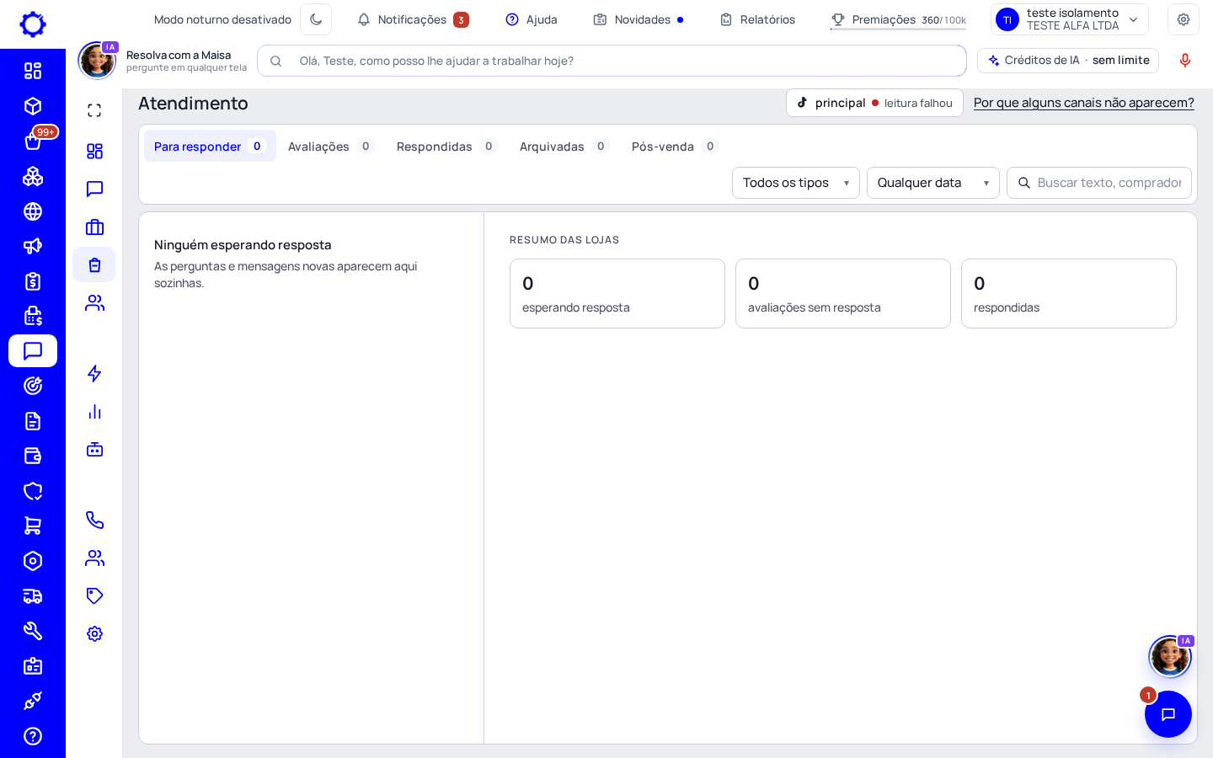The height and width of the screenshot is (758, 1213).
Task: Open the 'Arquivadas' tab
Action: click(564, 147)
